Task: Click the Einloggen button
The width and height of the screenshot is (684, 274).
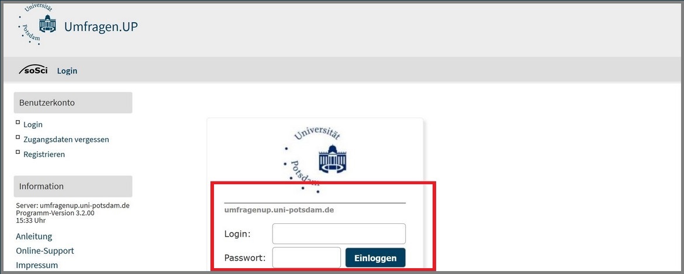Action: (x=375, y=258)
